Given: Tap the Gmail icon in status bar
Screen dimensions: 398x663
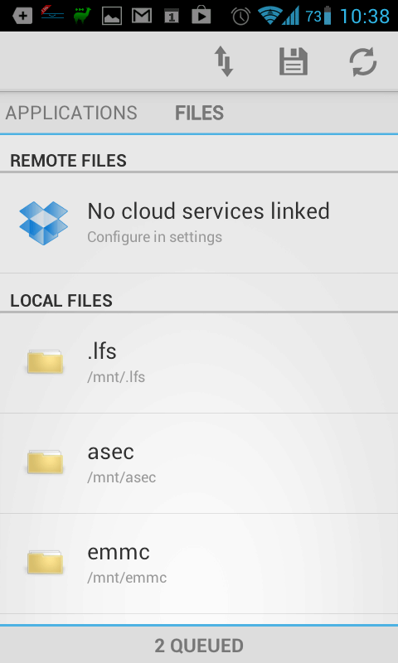Looking at the screenshot, I should tap(142, 16).
